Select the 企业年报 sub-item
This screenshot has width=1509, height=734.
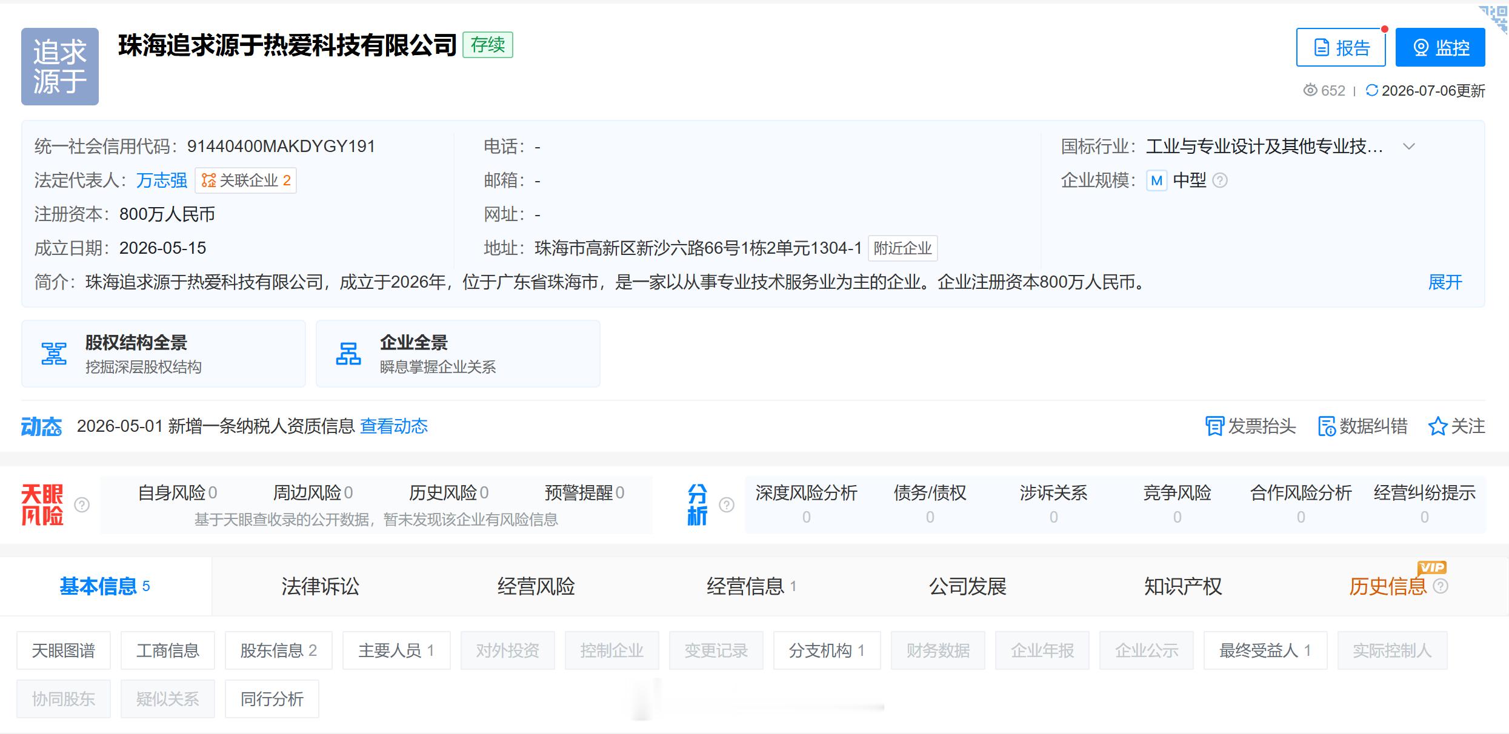point(1042,650)
